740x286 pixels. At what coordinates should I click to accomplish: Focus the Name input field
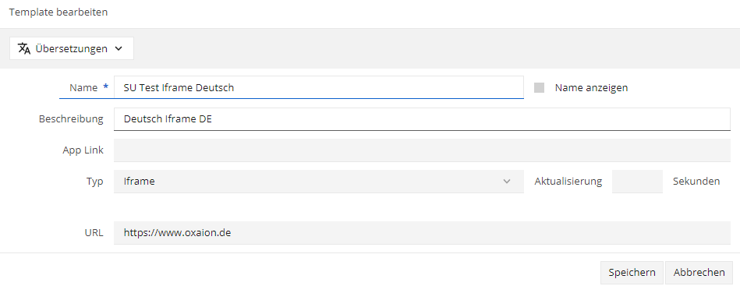click(x=319, y=87)
